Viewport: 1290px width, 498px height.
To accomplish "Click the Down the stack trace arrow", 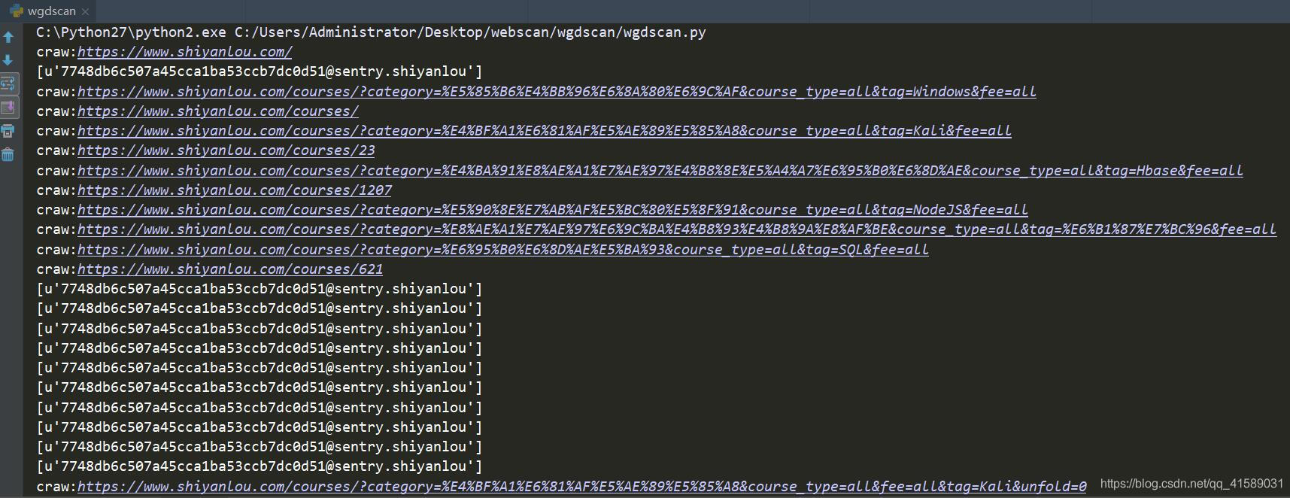I will point(8,60).
